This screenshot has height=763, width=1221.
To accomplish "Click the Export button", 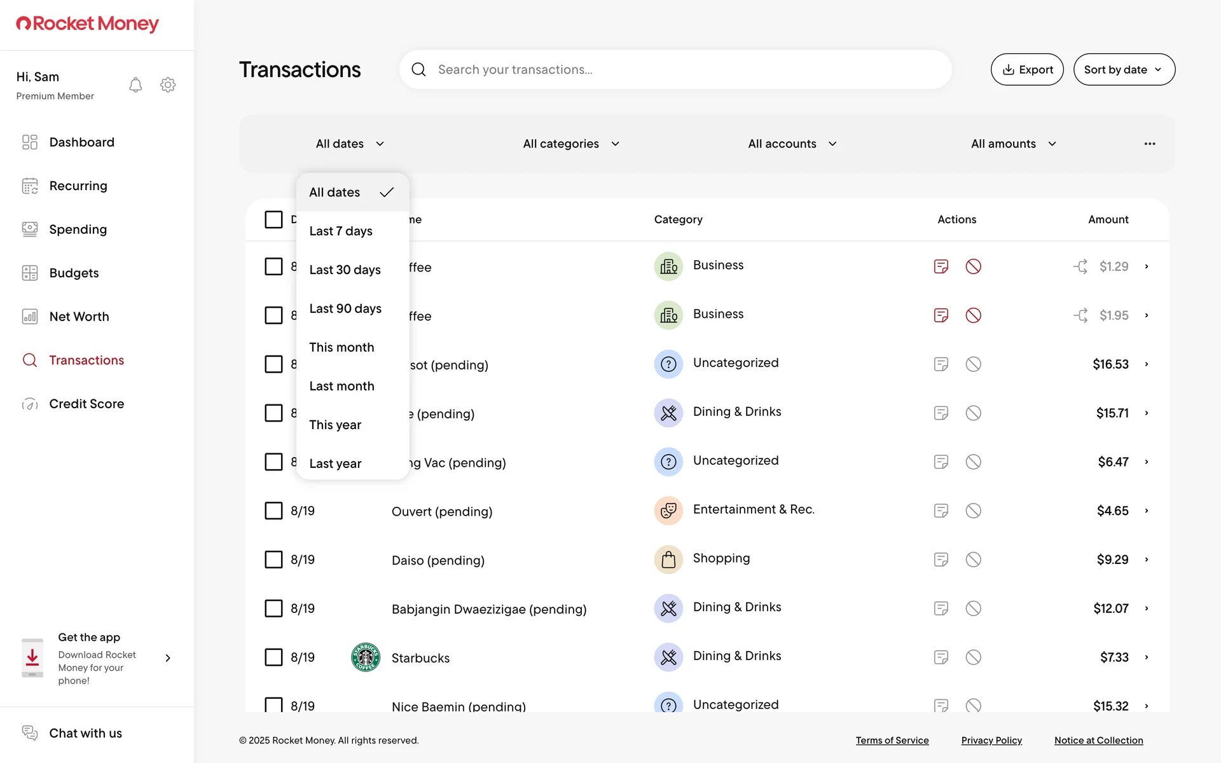I will point(1027,69).
